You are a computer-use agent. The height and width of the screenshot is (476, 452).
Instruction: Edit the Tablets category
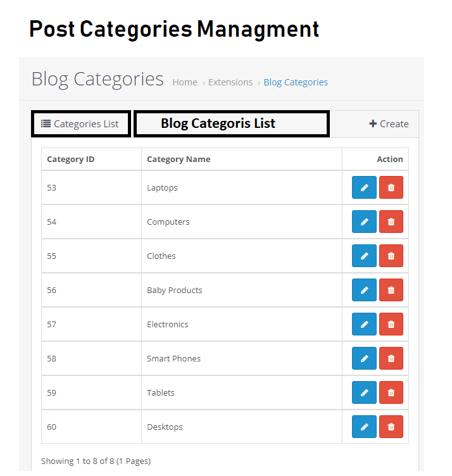(364, 392)
